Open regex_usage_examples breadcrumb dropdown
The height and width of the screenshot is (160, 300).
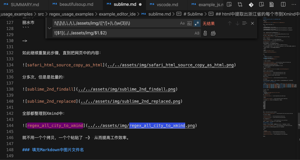point(71,14)
